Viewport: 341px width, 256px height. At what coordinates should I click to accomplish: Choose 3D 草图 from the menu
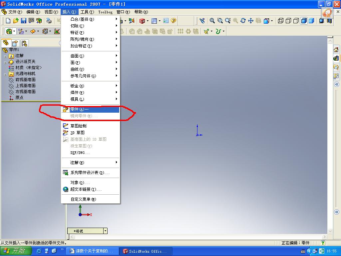point(91,133)
